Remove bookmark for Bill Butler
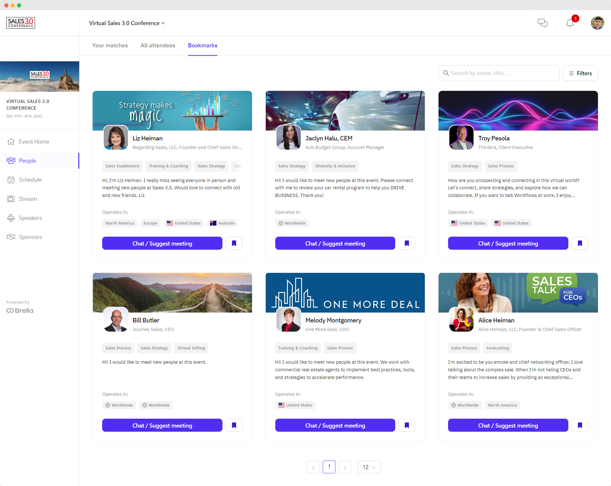The image size is (611, 486). click(x=234, y=425)
